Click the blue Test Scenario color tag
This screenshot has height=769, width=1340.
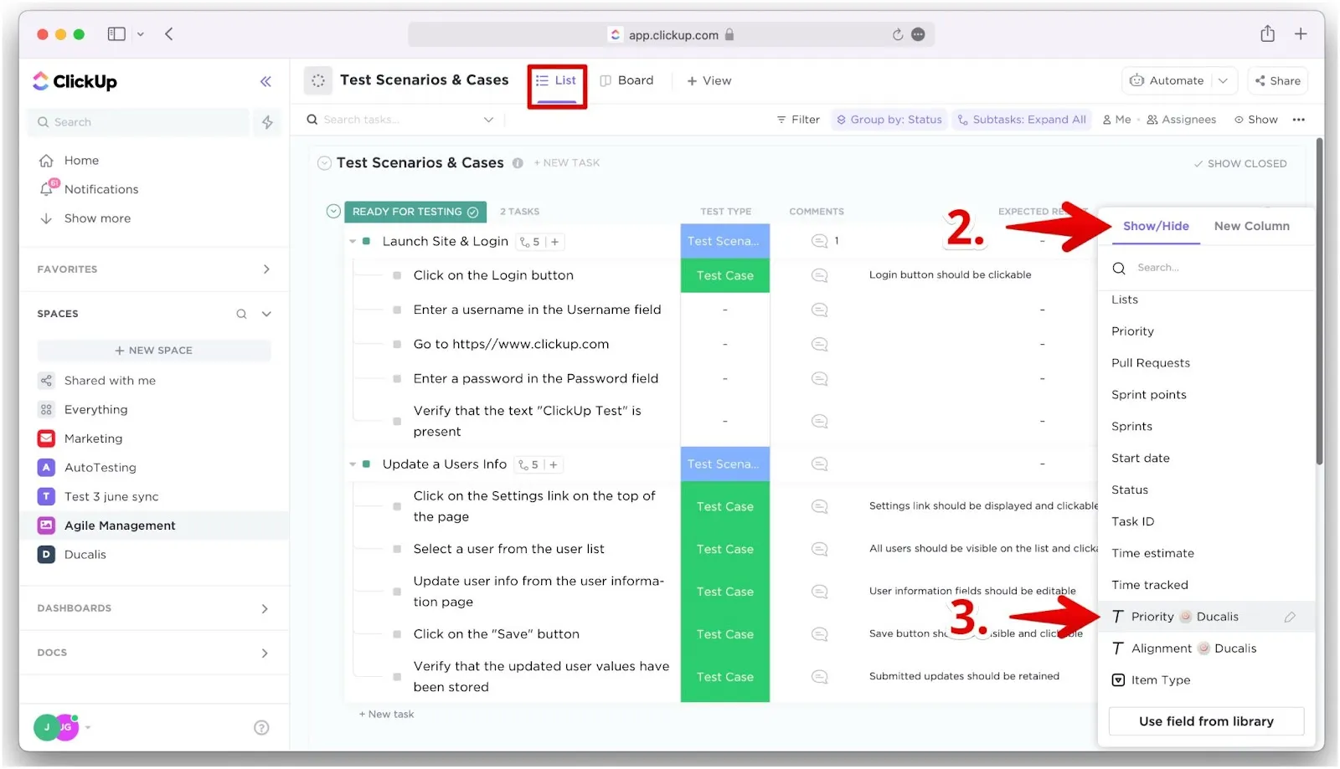coord(724,241)
